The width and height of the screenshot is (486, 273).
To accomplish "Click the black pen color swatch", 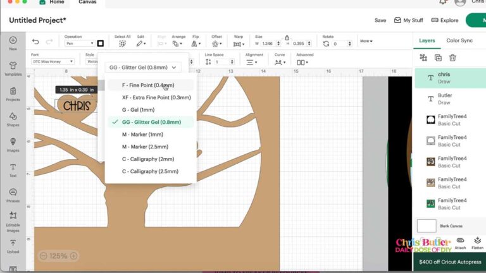I will click(x=100, y=44).
